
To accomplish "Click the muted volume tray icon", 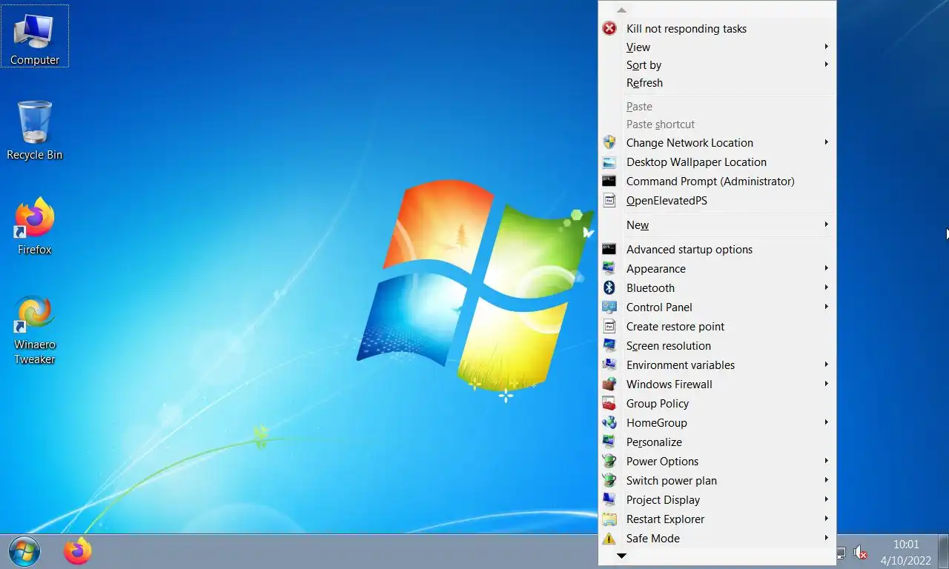I will [861, 553].
